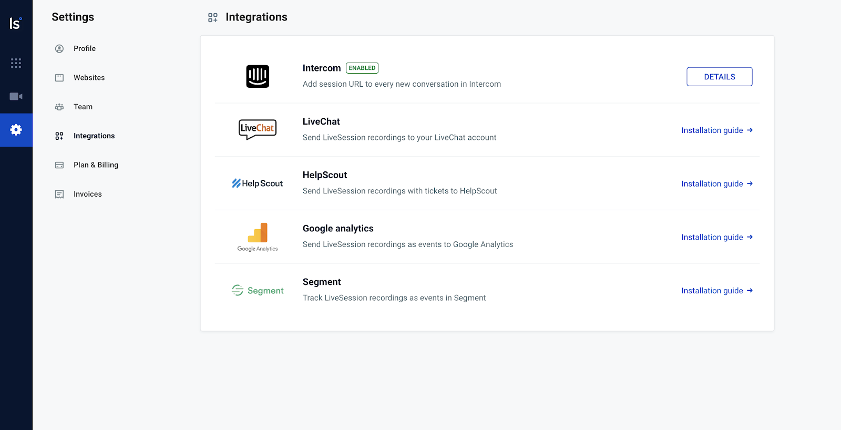841x430 pixels.
Task: Click the Integrations header icon
Action: click(213, 17)
